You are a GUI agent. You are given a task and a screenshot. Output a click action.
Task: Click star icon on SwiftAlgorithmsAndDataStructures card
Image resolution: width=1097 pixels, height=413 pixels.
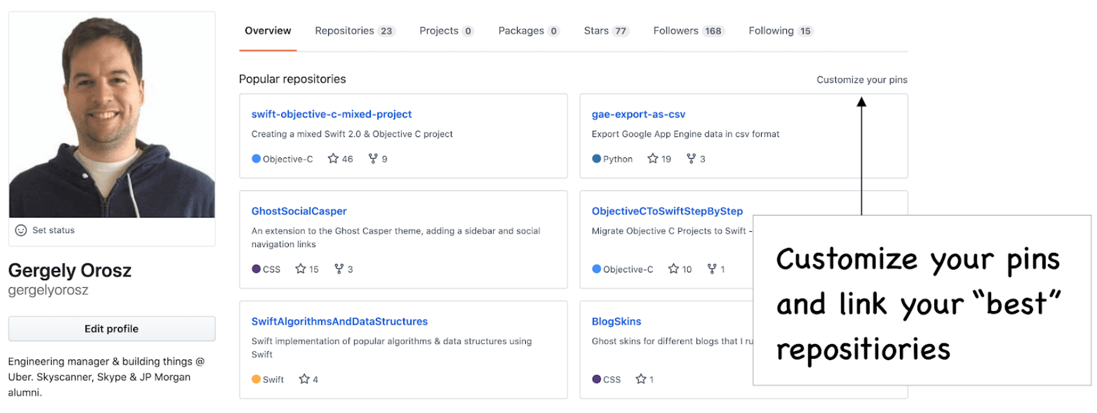(304, 379)
